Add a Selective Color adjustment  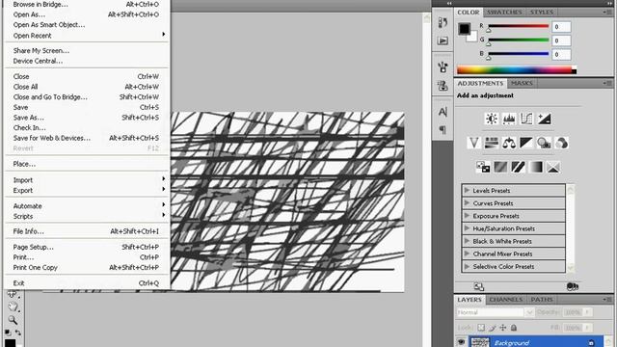(x=552, y=167)
